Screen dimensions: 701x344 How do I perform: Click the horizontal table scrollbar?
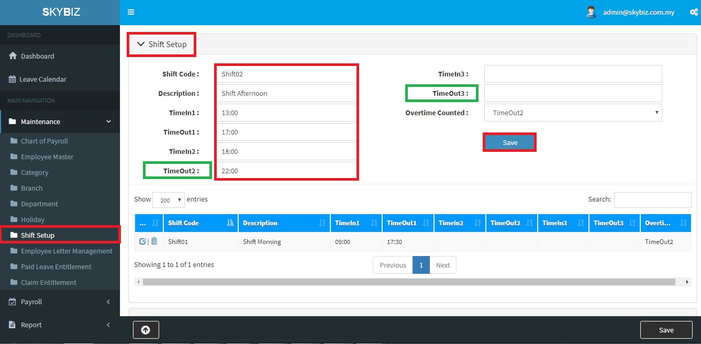point(408,282)
